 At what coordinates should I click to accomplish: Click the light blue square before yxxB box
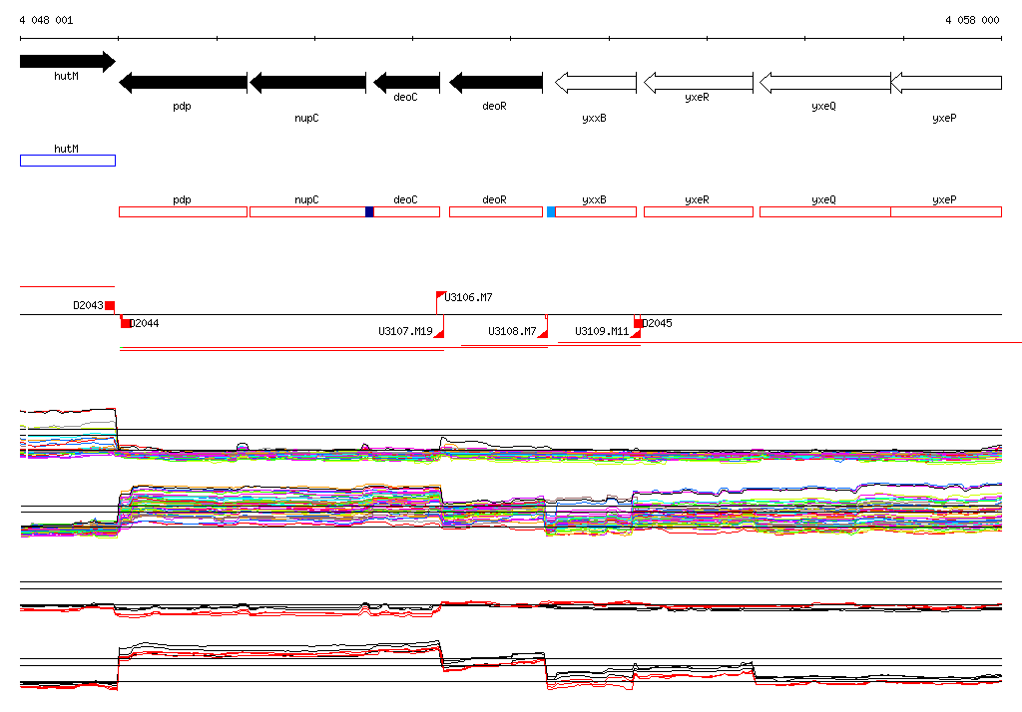tap(551, 211)
